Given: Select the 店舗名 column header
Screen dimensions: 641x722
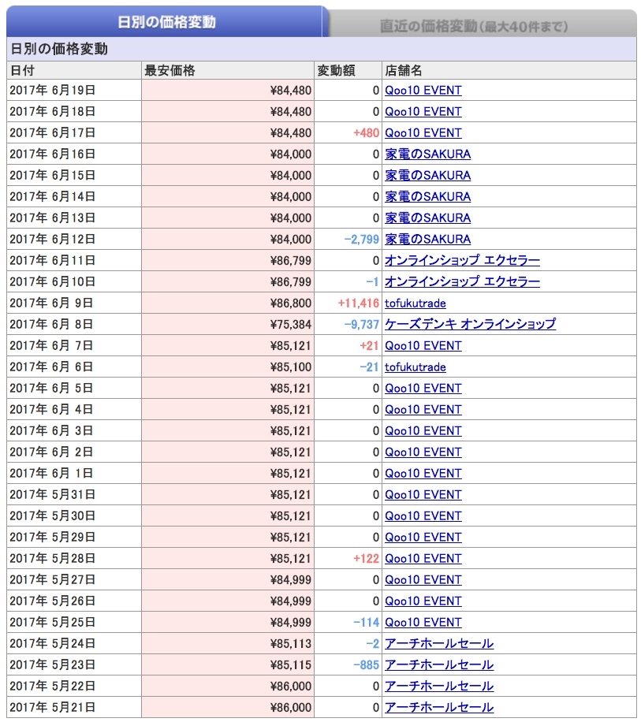Looking at the screenshot, I should click(509, 70).
